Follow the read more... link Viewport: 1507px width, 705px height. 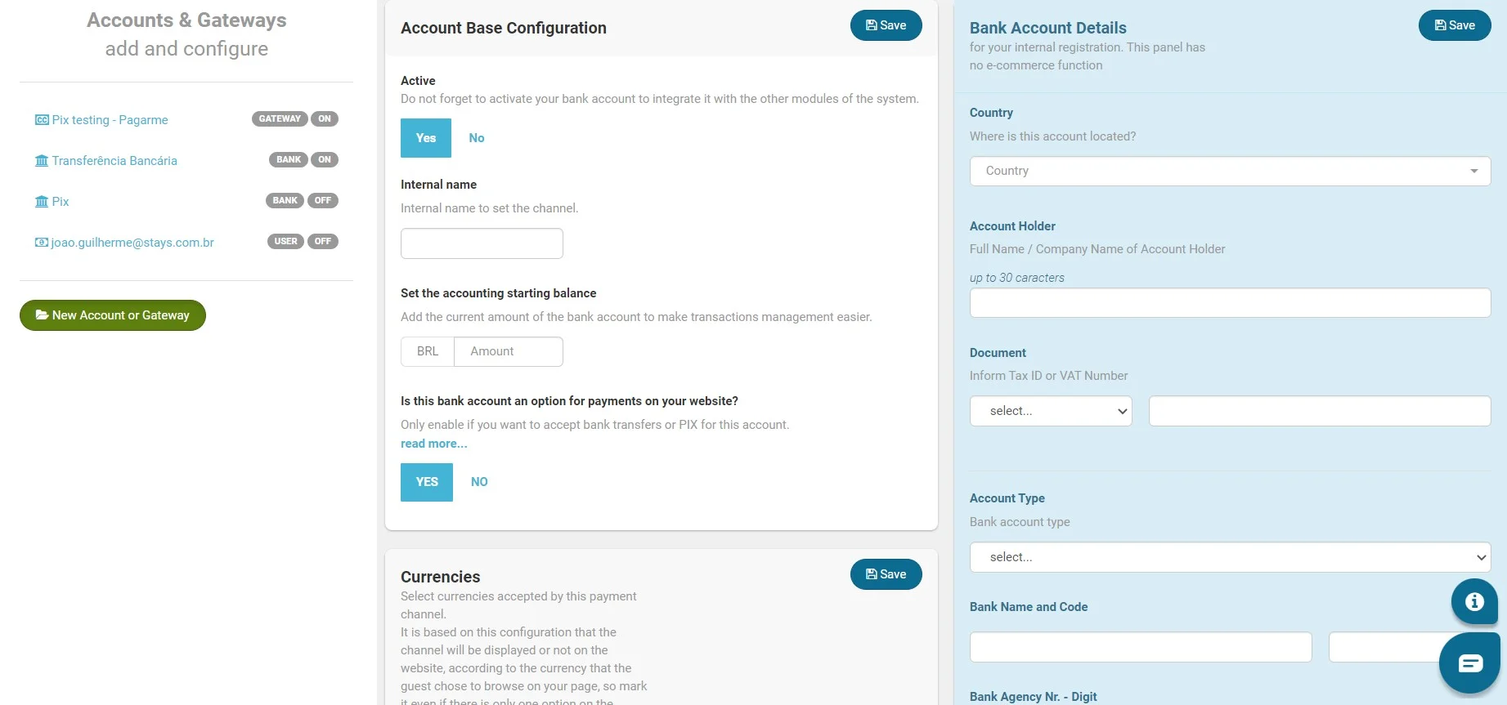point(434,444)
